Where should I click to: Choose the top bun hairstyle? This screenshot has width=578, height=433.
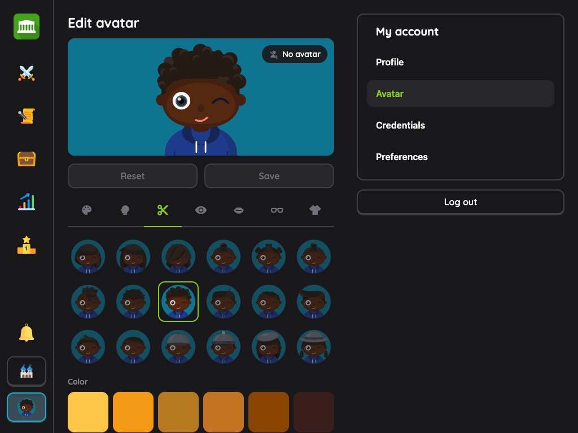pyautogui.click(x=224, y=257)
